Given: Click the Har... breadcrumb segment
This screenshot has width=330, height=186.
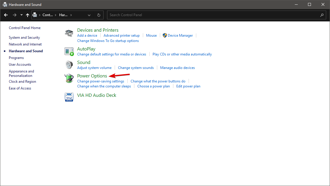Looking at the screenshot, I should click(63, 15).
